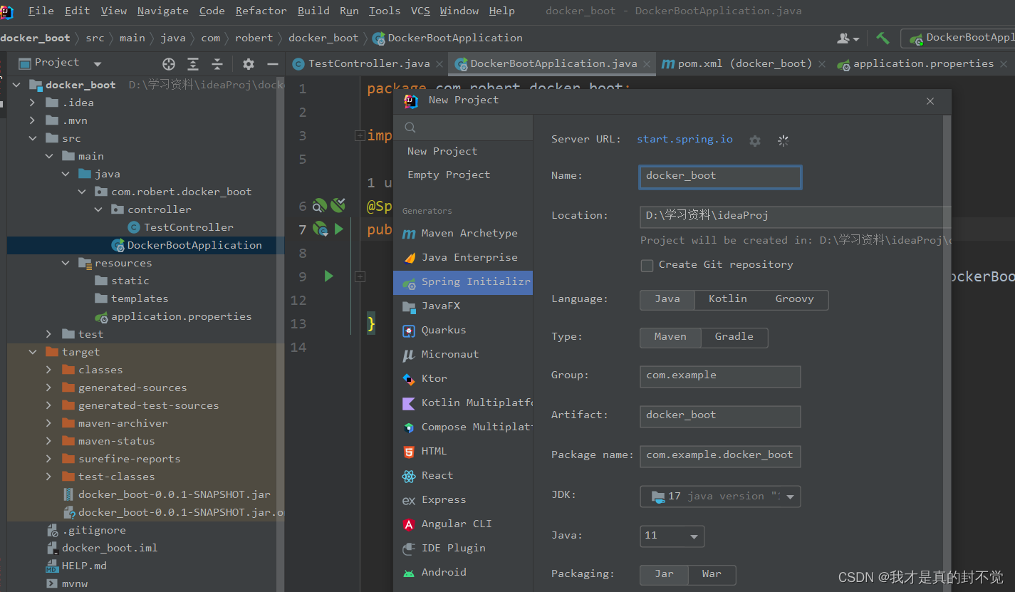This screenshot has width=1015, height=592.
Task: Select Maven Archetype generator
Action: tap(463, 234)
